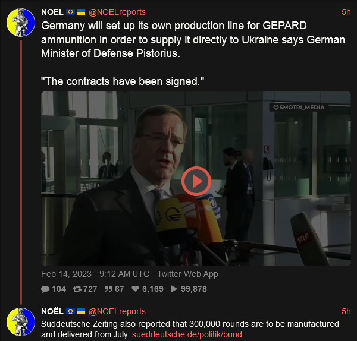The image size is (357, 341).
Task: Open NOËL avatar on second tweet
Action: coord(21,322)
